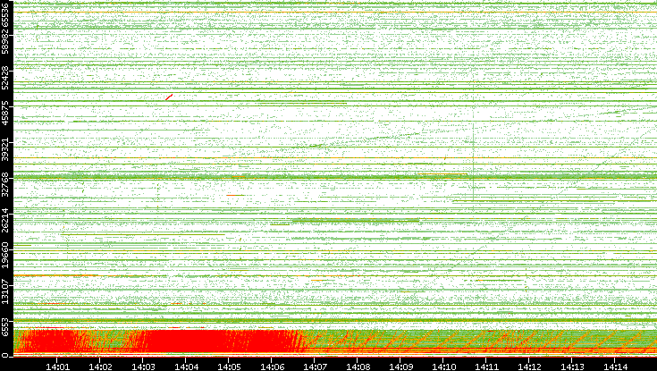Select the 19660 vertical axis label
The width and height of the screenshot is (657, 371).
tap(6, 253)
